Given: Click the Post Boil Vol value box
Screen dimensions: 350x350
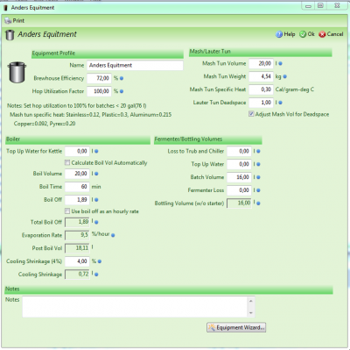Looking at the screenshot, I should (x=77, y=248).
